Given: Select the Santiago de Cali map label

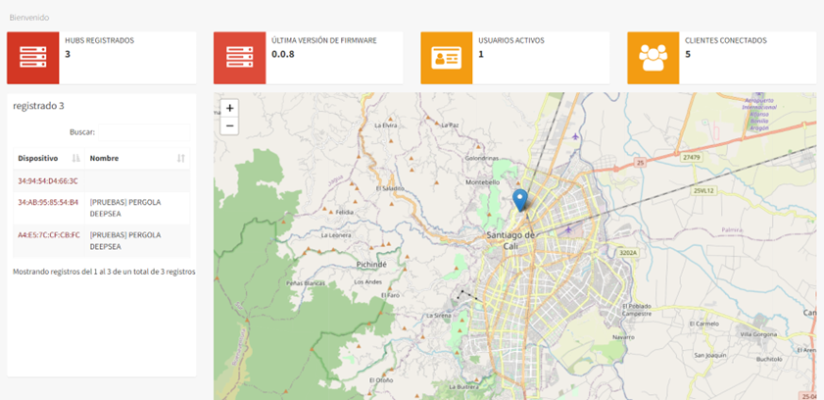Looking at the screenshot, I should point(509,235).
